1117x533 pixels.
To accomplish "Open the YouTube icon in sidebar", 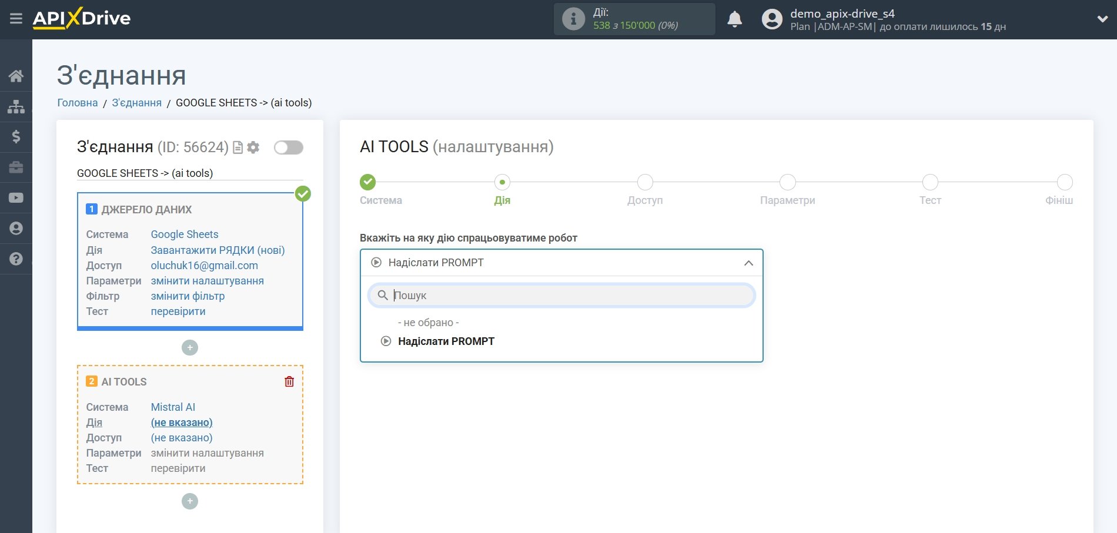I will [16, 197].
